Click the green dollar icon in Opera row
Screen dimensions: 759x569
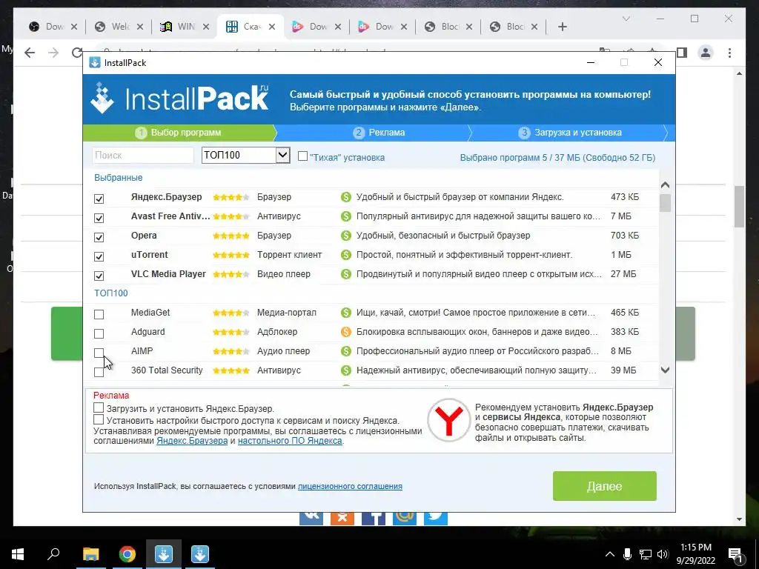coord(345,236)
